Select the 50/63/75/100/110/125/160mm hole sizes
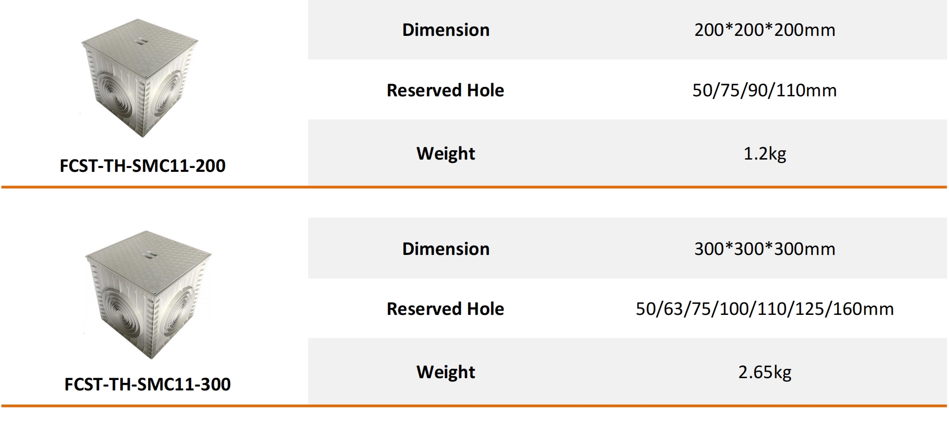The height and width of the screenshot is (431, 949). [x=764, y=309]
